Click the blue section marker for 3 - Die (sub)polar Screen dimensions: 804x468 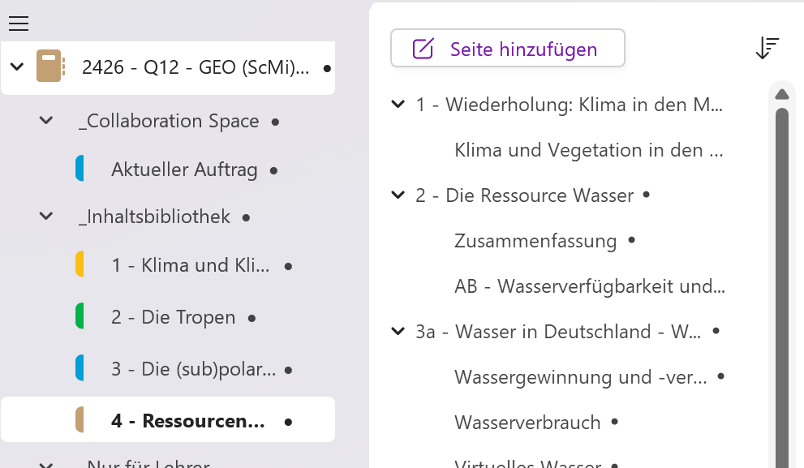pyautogui.click(x=80, y=368)
